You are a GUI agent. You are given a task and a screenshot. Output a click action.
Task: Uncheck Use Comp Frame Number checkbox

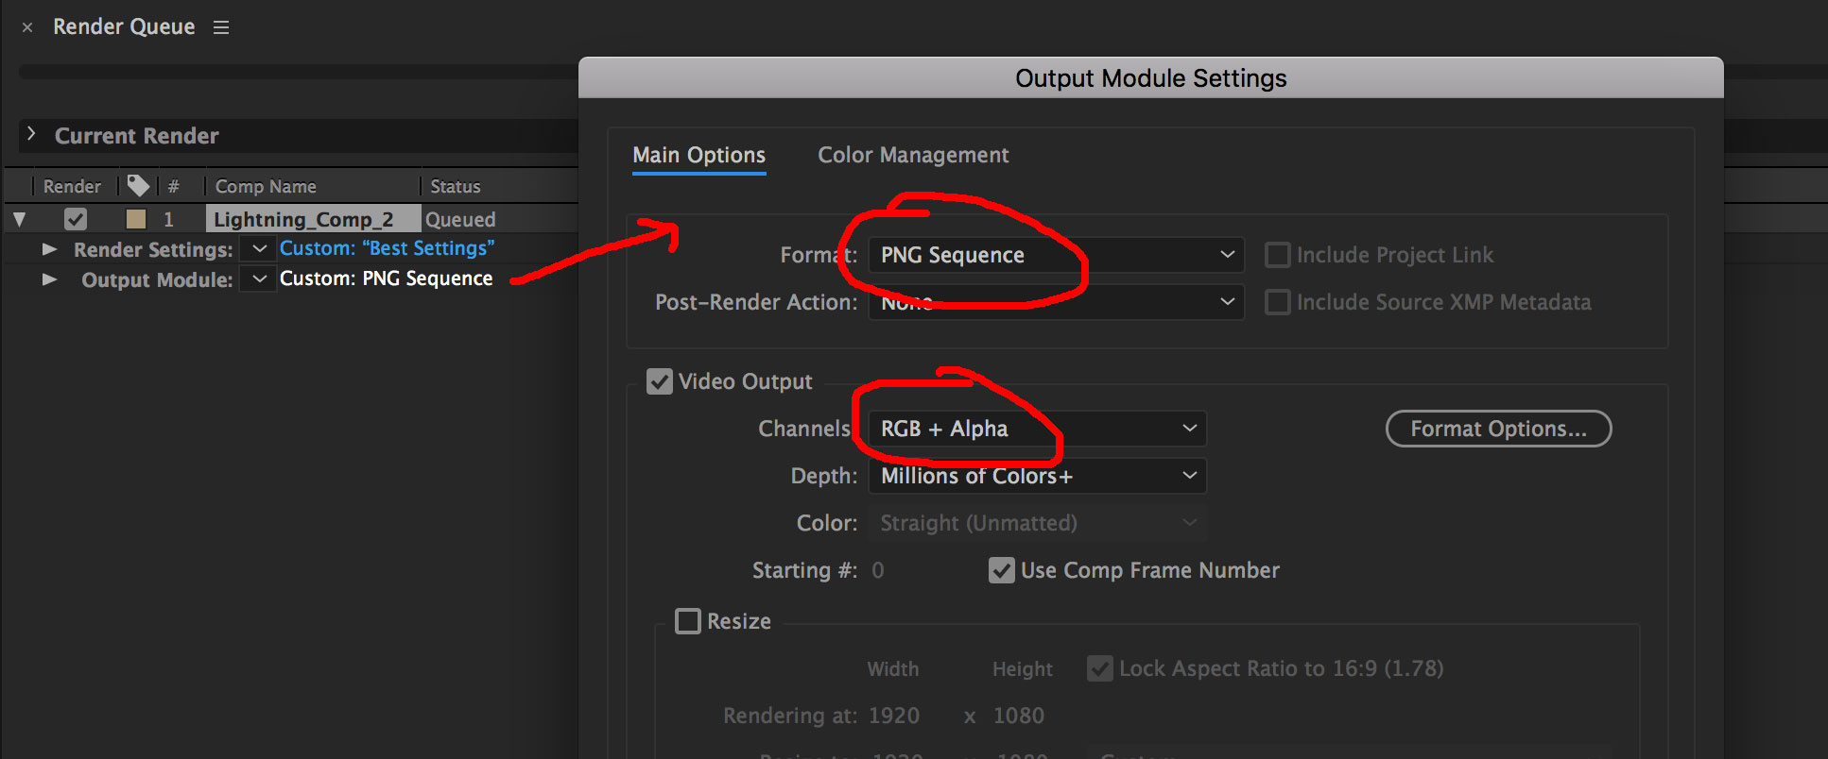[x=1001, y=570]
